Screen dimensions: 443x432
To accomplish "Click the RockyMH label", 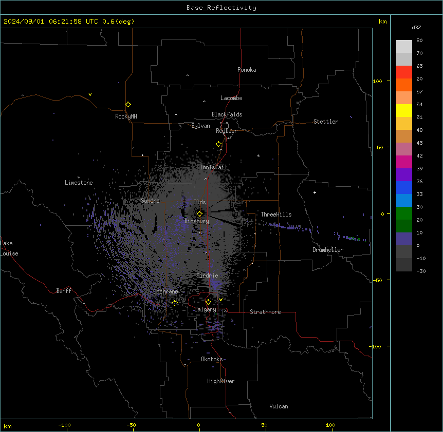I will (126, 116).
